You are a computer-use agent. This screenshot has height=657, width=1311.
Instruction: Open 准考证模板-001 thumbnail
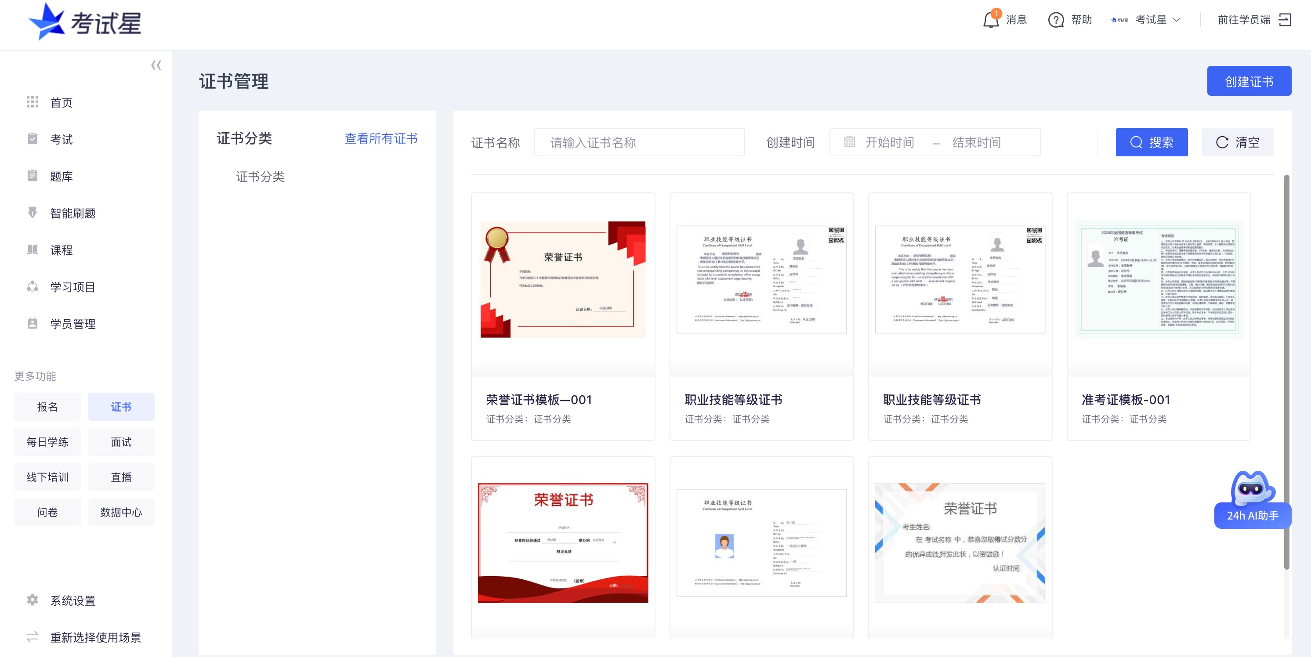(1158, 279)
